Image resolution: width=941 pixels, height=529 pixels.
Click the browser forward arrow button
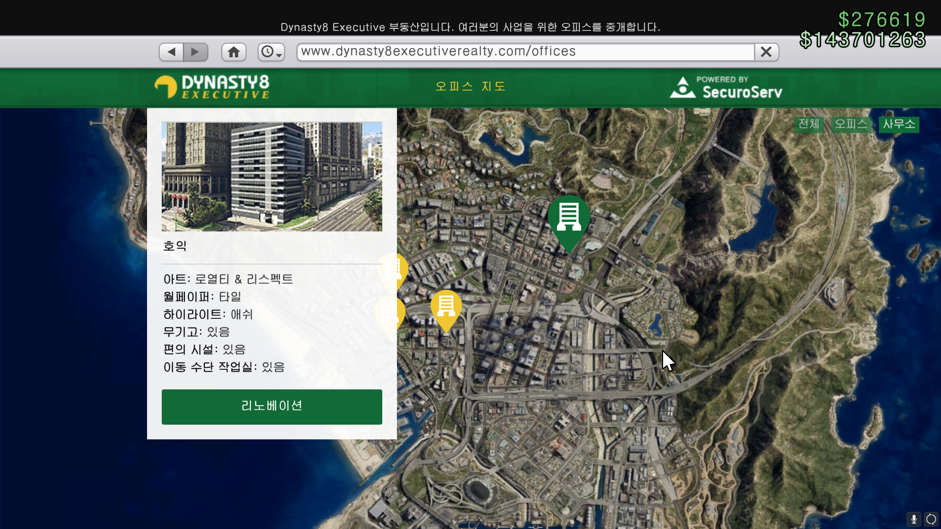[x=195, y=52]
